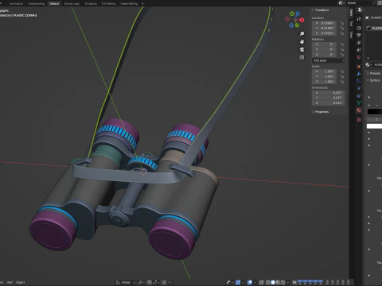Select the PLASTIC material slot in list
Viewport: 382px width, 286px height.
pyautogui.click(x=374, y=28)
